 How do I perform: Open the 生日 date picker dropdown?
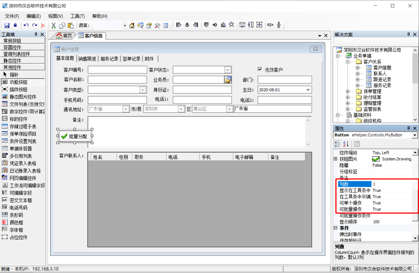pos(308,90)
